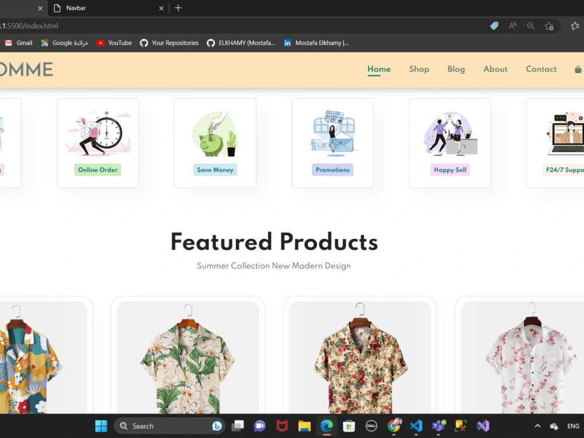Open the Teams chat taskbar icon

[260, 426]
